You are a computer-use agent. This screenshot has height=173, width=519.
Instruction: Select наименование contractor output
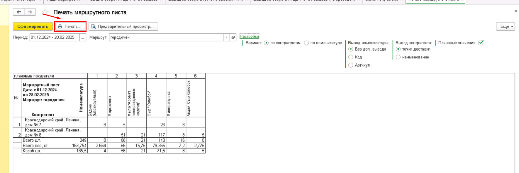coord(413,57)
